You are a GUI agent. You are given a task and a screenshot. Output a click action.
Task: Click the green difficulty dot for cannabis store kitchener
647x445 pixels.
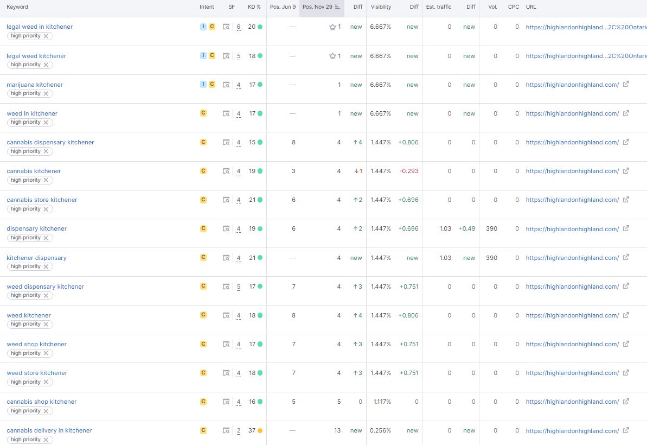pos(259,200)
